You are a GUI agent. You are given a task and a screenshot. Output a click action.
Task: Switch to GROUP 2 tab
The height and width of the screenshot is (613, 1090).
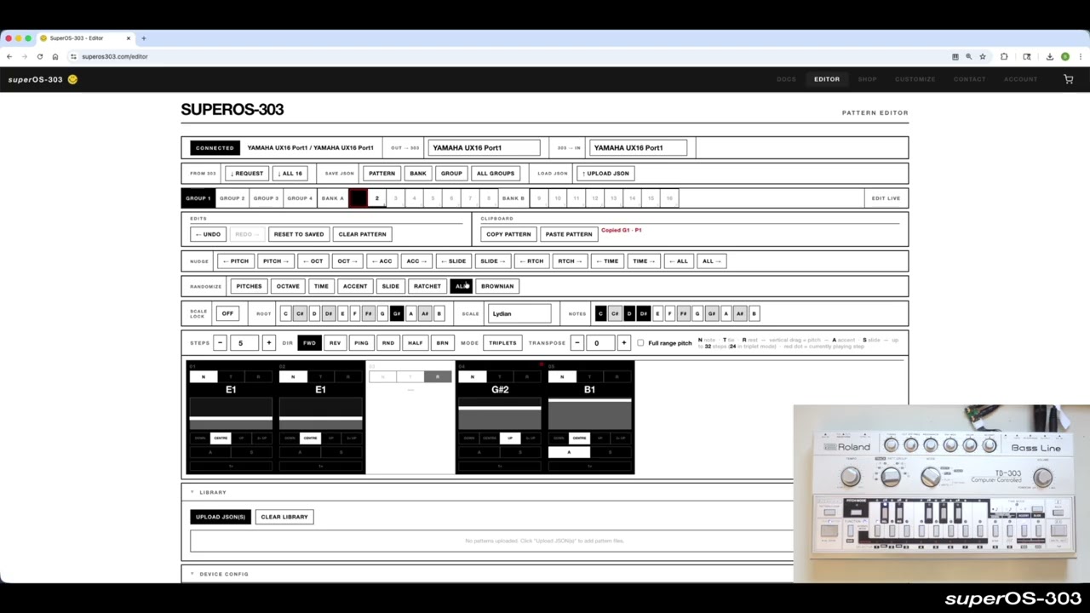232,198
